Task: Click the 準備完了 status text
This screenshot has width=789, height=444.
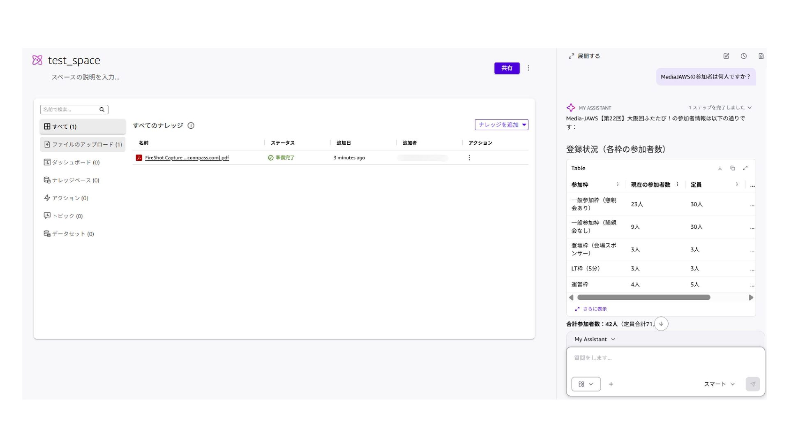Action: point(285,158)
